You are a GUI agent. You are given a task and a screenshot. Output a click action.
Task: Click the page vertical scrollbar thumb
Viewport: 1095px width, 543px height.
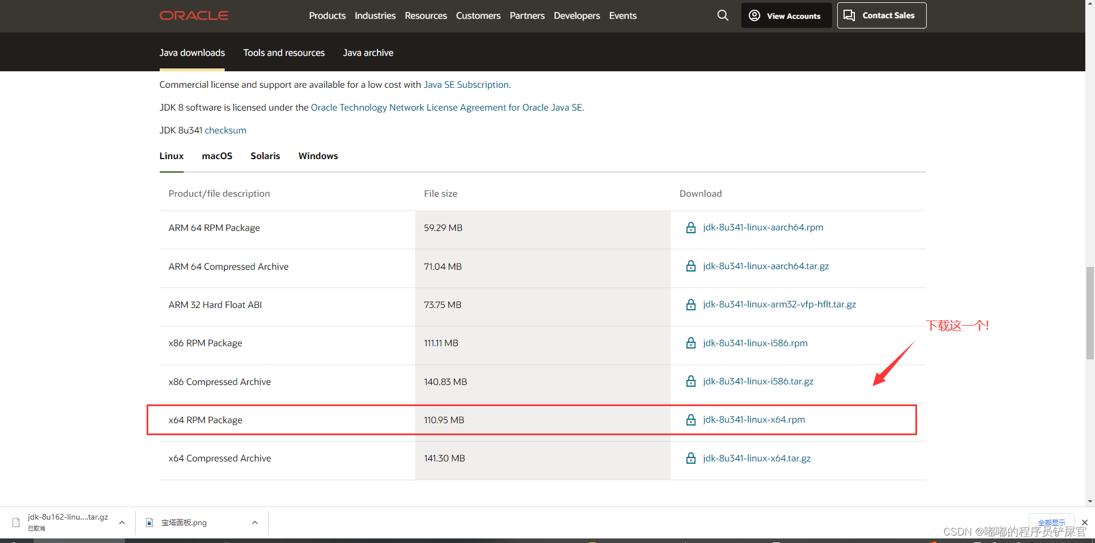pos(1090,313)
